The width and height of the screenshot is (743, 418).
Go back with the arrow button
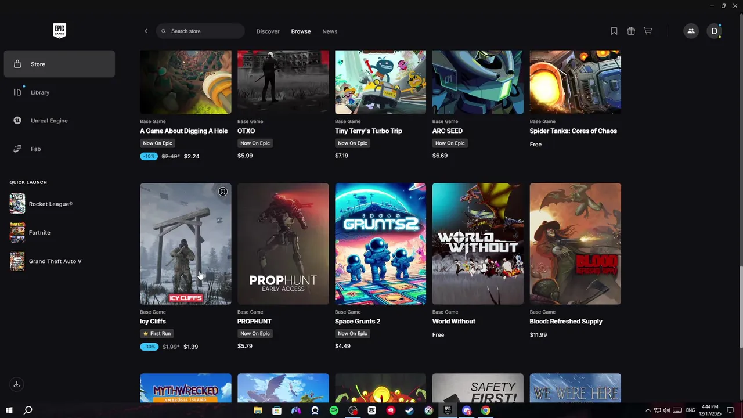146,31
